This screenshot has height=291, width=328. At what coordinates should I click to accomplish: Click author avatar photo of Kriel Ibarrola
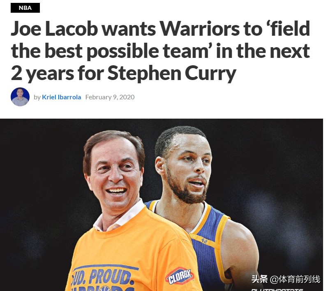pyautogui.click(x=20, y=97)
